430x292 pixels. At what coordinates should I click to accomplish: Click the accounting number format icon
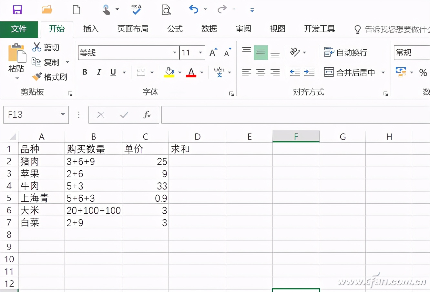click(x=401, y=72)
